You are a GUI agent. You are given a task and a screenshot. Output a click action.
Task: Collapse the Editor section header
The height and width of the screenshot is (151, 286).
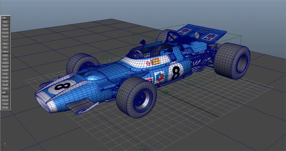coord(6,52)
